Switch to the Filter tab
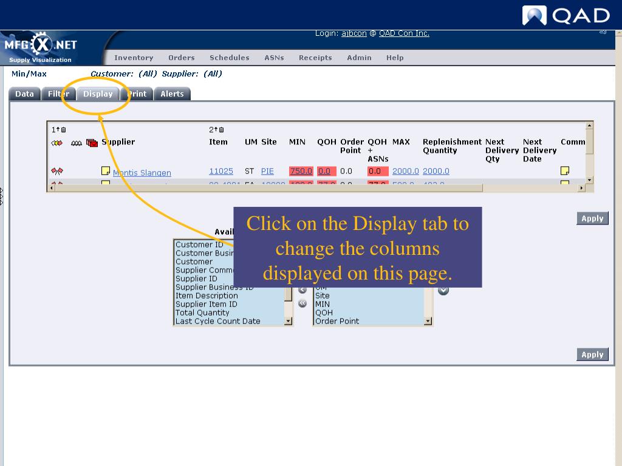This screenshot has width=622, height=466. click(58, 94)
